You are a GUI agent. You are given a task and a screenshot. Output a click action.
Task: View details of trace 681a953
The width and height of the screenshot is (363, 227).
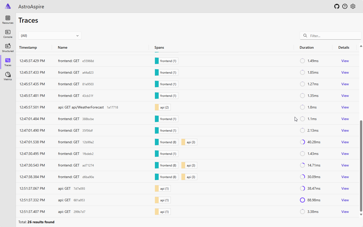(x=345, y=200)
